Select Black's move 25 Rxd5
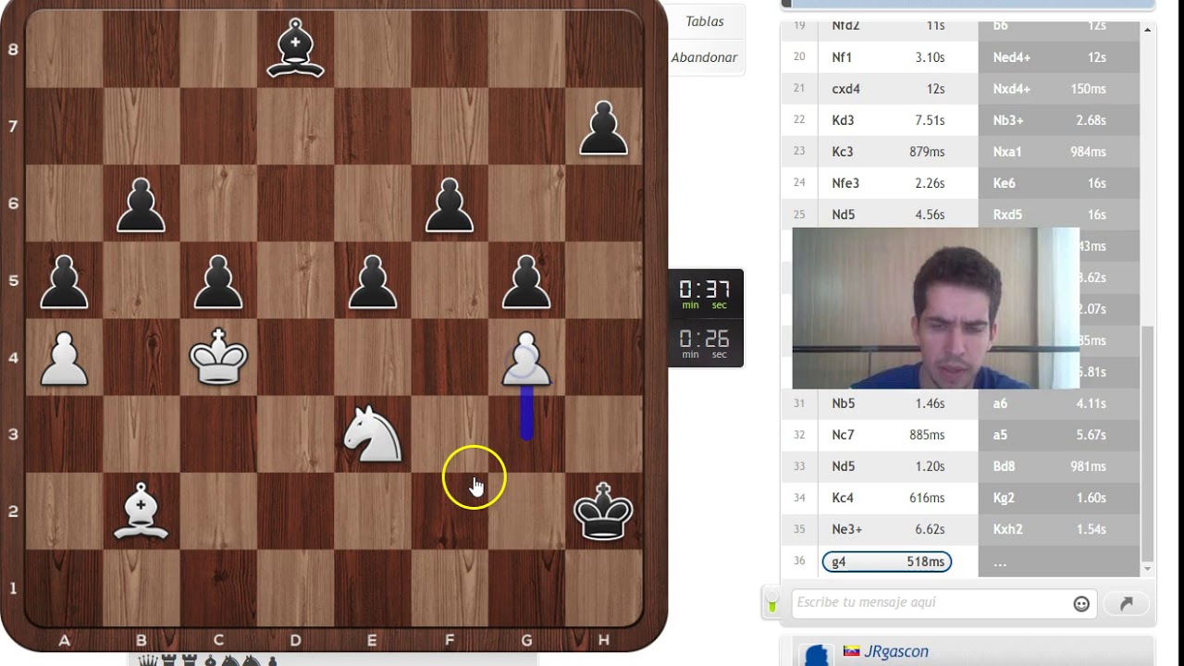1184x666 pixels. pyautogui.click(x=1057, y=215)
